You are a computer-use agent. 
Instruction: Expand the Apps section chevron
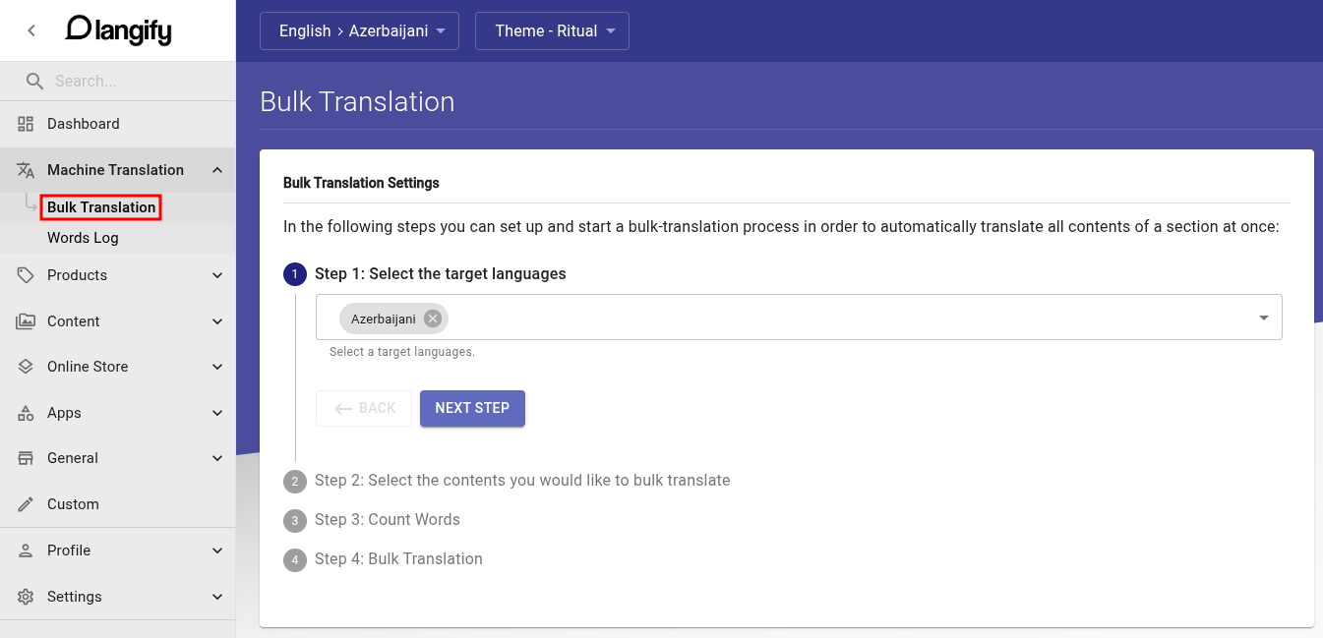(x=217, y=413)
